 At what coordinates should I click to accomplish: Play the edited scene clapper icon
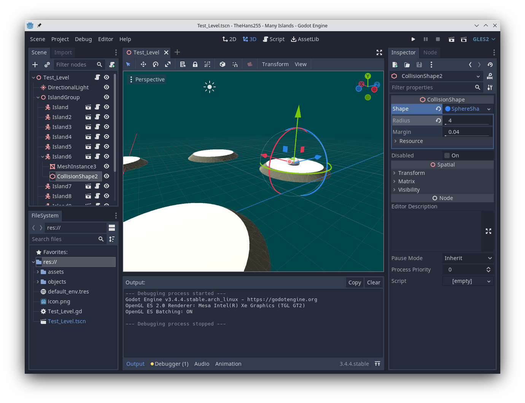452,39
